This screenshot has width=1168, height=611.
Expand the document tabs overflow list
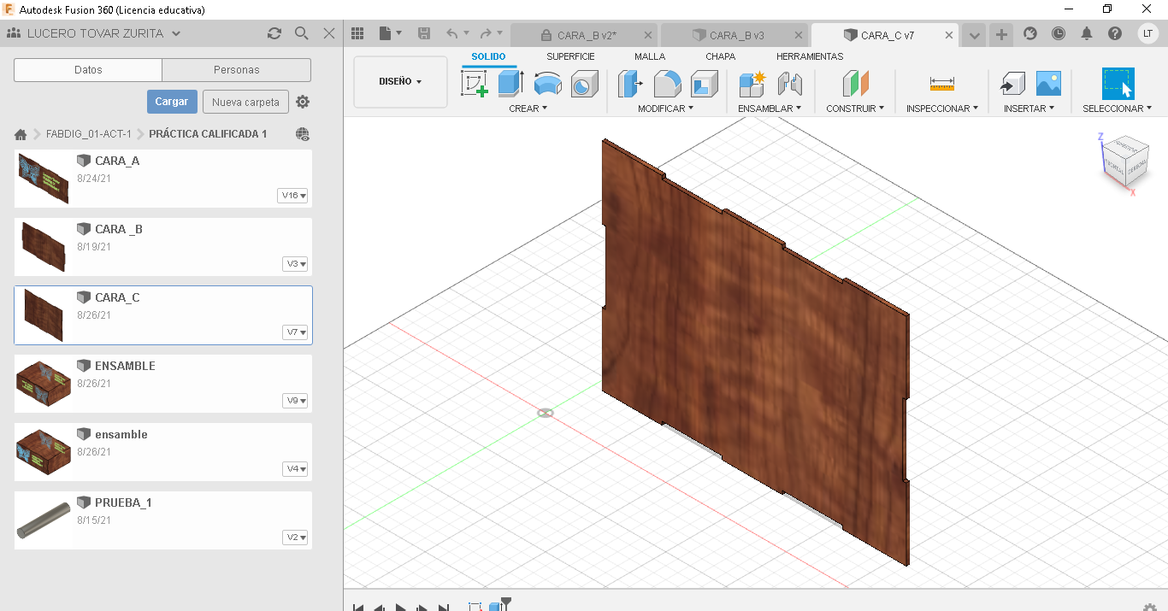pos(973,35)
